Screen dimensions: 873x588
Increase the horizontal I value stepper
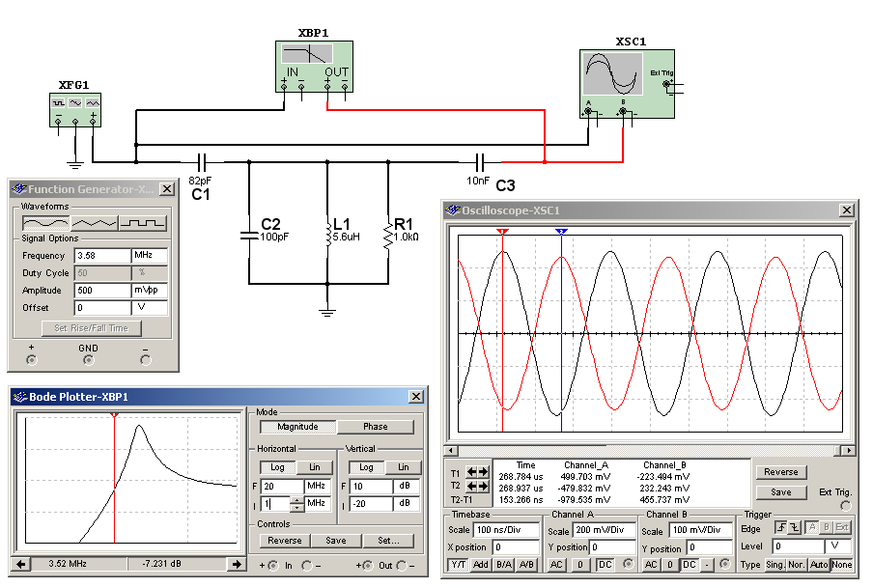296,499
